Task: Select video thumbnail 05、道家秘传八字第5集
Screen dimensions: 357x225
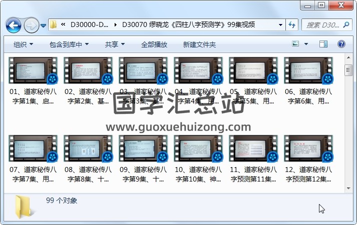Action: tap(253, 70)
